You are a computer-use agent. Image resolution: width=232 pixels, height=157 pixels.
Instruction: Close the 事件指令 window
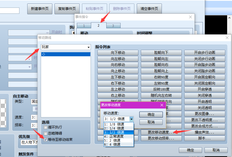(190, 17)
